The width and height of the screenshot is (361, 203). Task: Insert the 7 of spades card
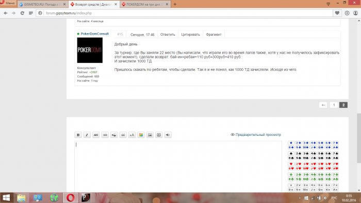335,153
